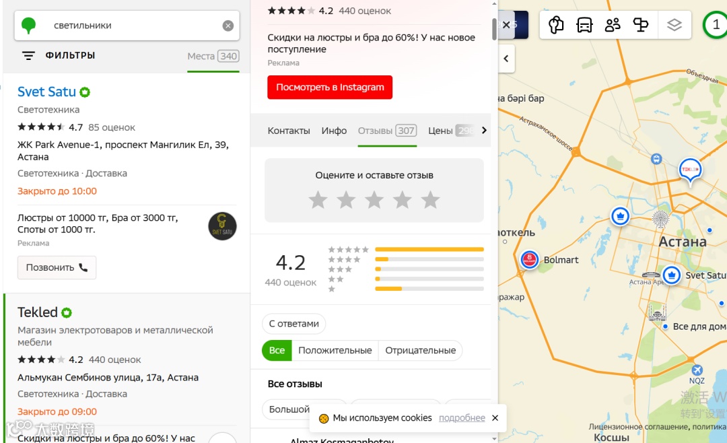Click the three-star row in rating breakdown
727x443 pixels.
[x=406, y=269]
